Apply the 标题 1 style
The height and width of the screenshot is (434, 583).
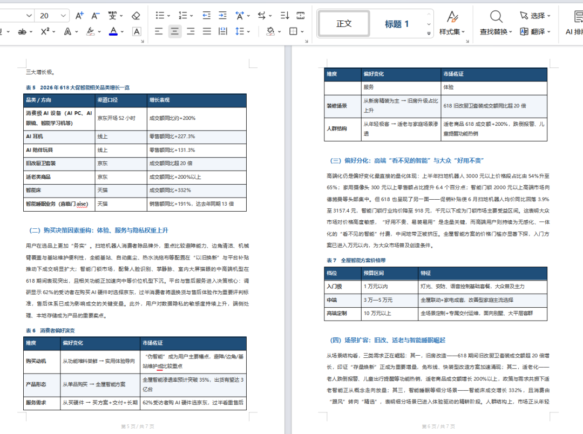[x=397, y=24]
